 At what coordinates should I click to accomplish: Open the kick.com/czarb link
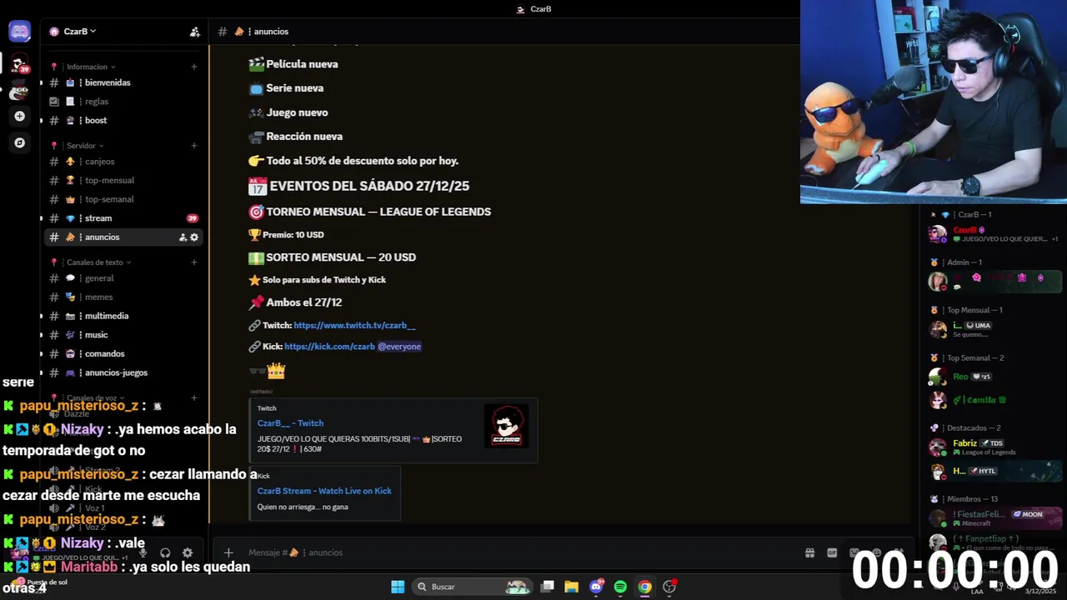point(329,347)
